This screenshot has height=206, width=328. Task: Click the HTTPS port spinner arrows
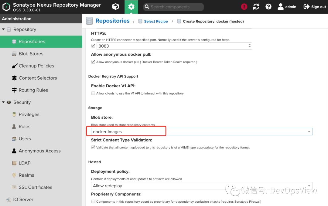[x=249, y=46]
